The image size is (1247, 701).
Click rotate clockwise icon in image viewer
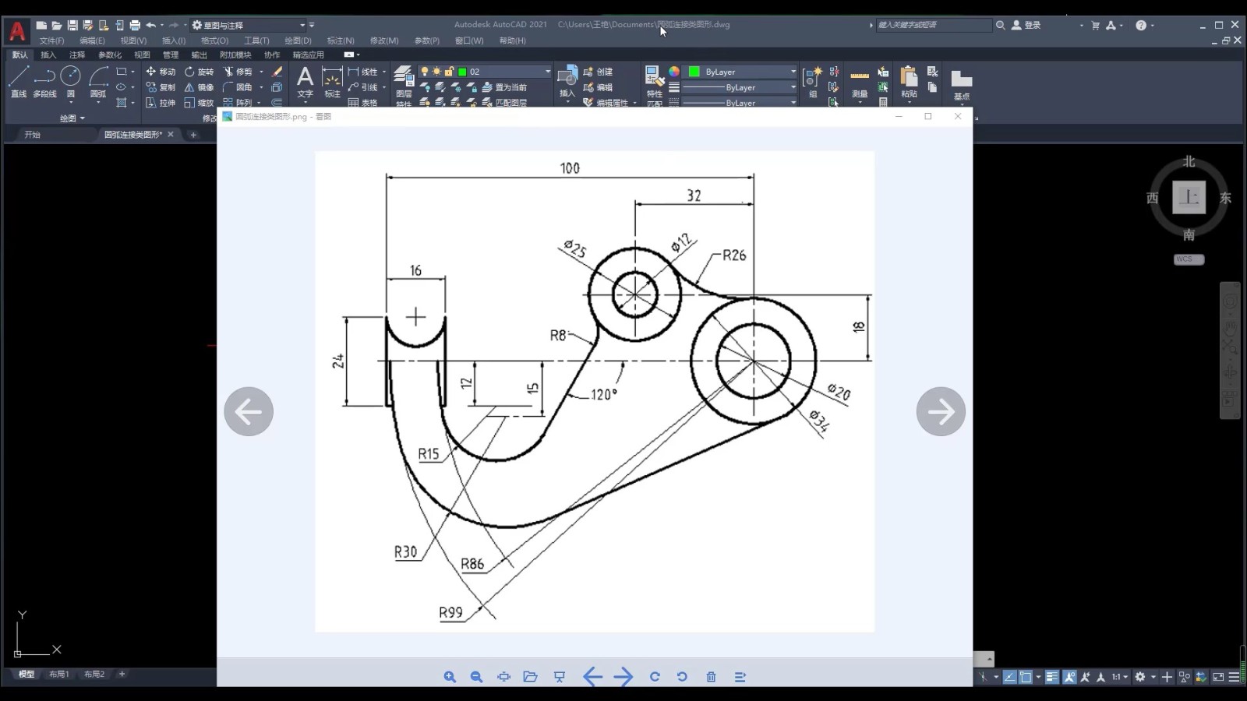(655, 677)
